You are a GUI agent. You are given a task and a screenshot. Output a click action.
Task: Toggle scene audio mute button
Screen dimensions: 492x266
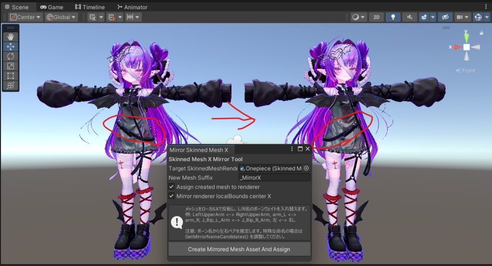tap(410, 17)
